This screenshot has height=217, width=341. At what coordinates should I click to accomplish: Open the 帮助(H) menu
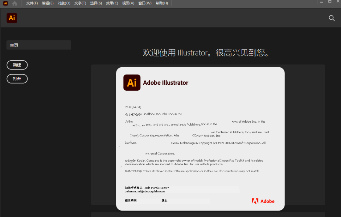[162, 3]
